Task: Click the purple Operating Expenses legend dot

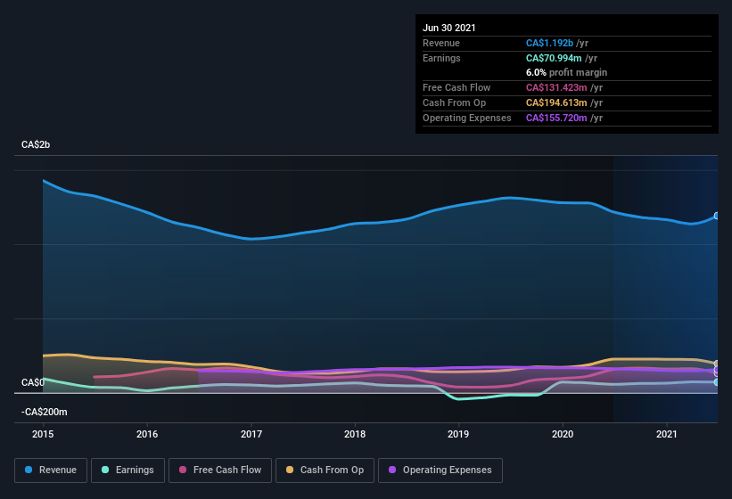Action: pos(392,470)
